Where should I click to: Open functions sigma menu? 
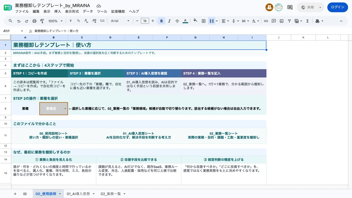307,21
